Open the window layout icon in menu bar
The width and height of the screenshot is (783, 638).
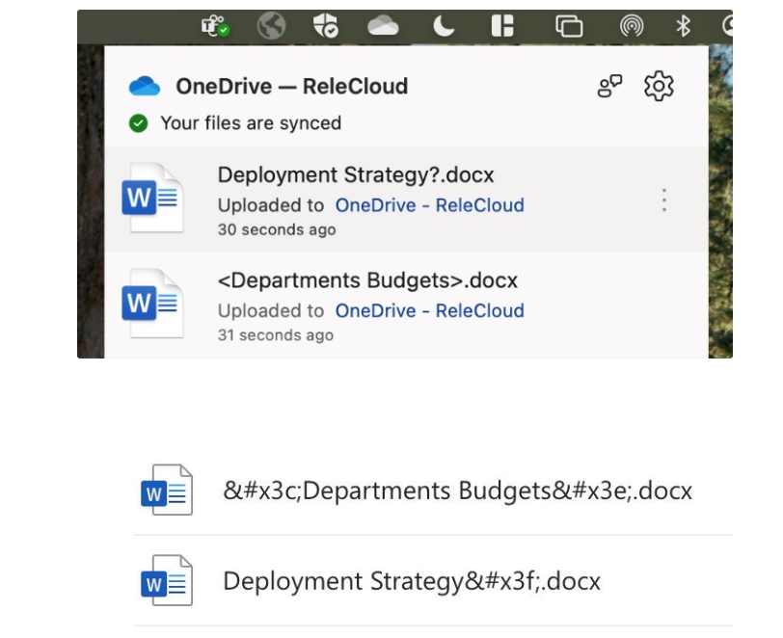(x=502, y=28)
